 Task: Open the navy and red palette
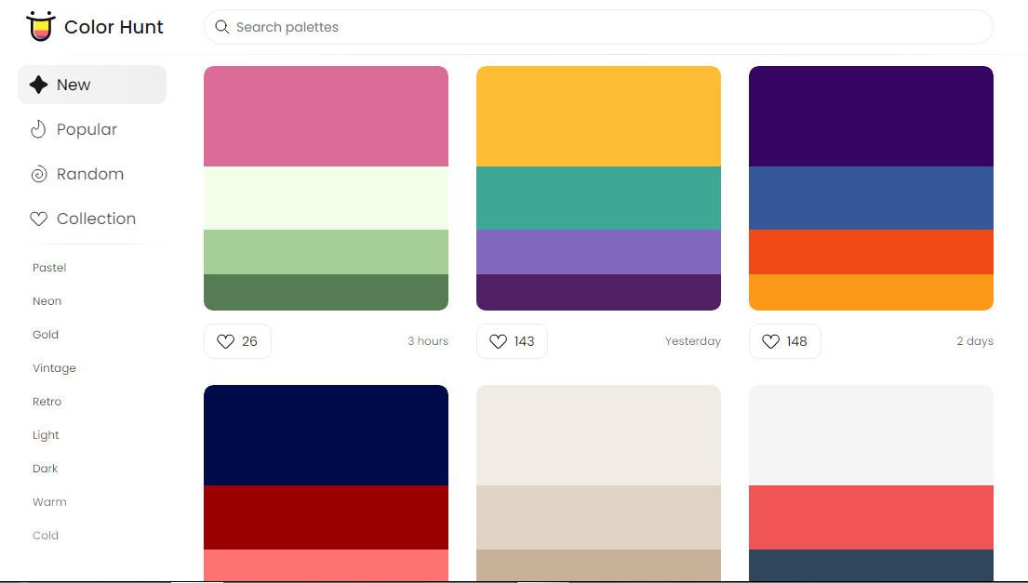326,483
